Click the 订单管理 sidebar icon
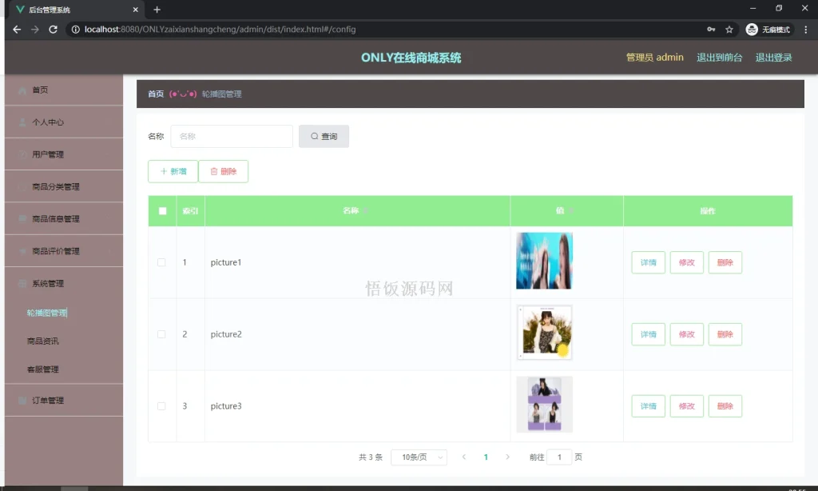Viewport: 818px width, 491px height. tap(22, 400)
